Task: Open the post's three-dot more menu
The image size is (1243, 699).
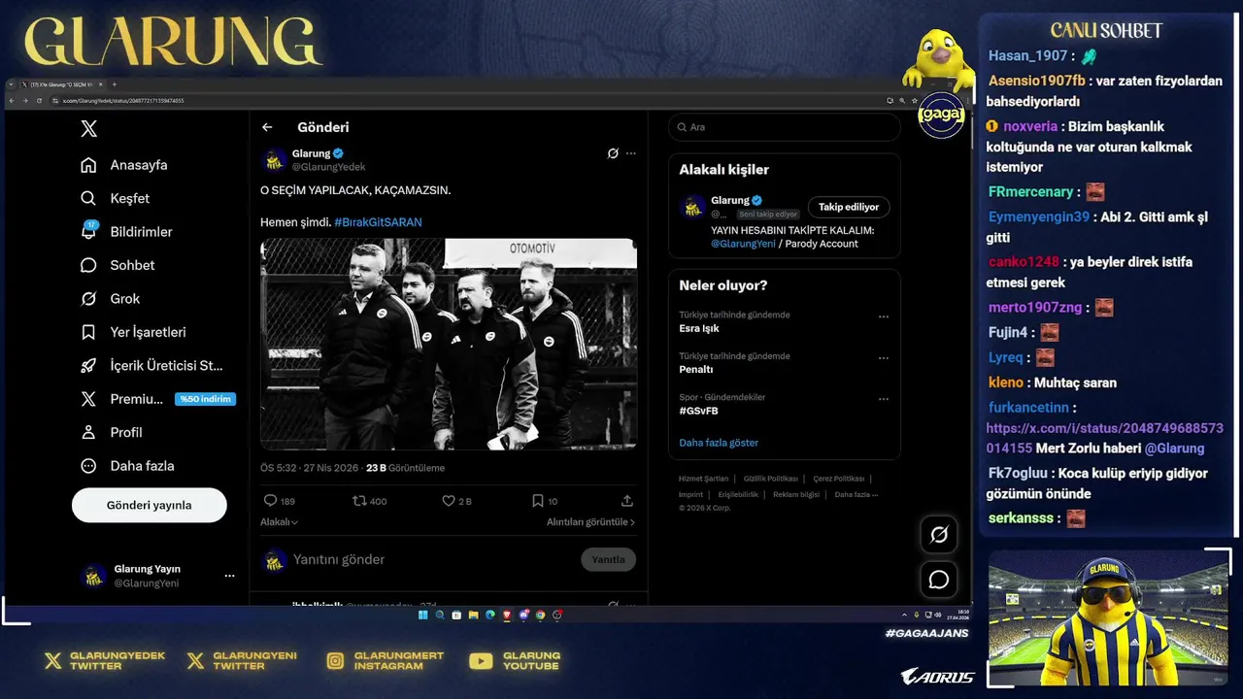Action: coord(631,153)
